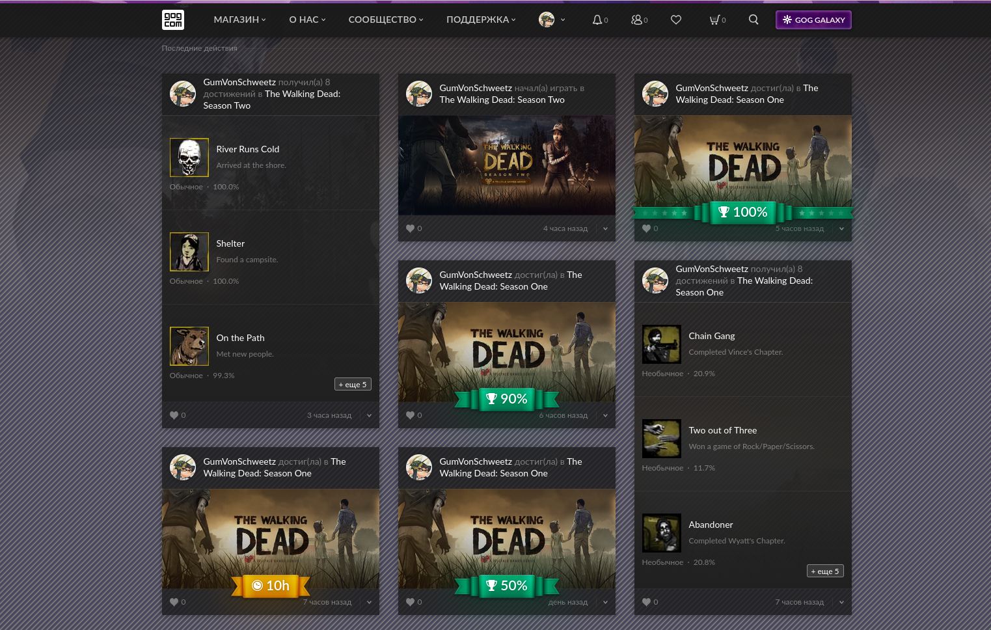Expand options on the '3 часа назад' card

click(369, 415)
